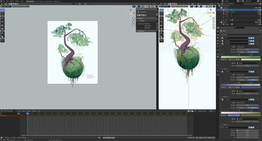The height and width of the screenshot is (141, 262).
Task: Click the pan hand gizmo in left viewport
Action: [133, 22]
